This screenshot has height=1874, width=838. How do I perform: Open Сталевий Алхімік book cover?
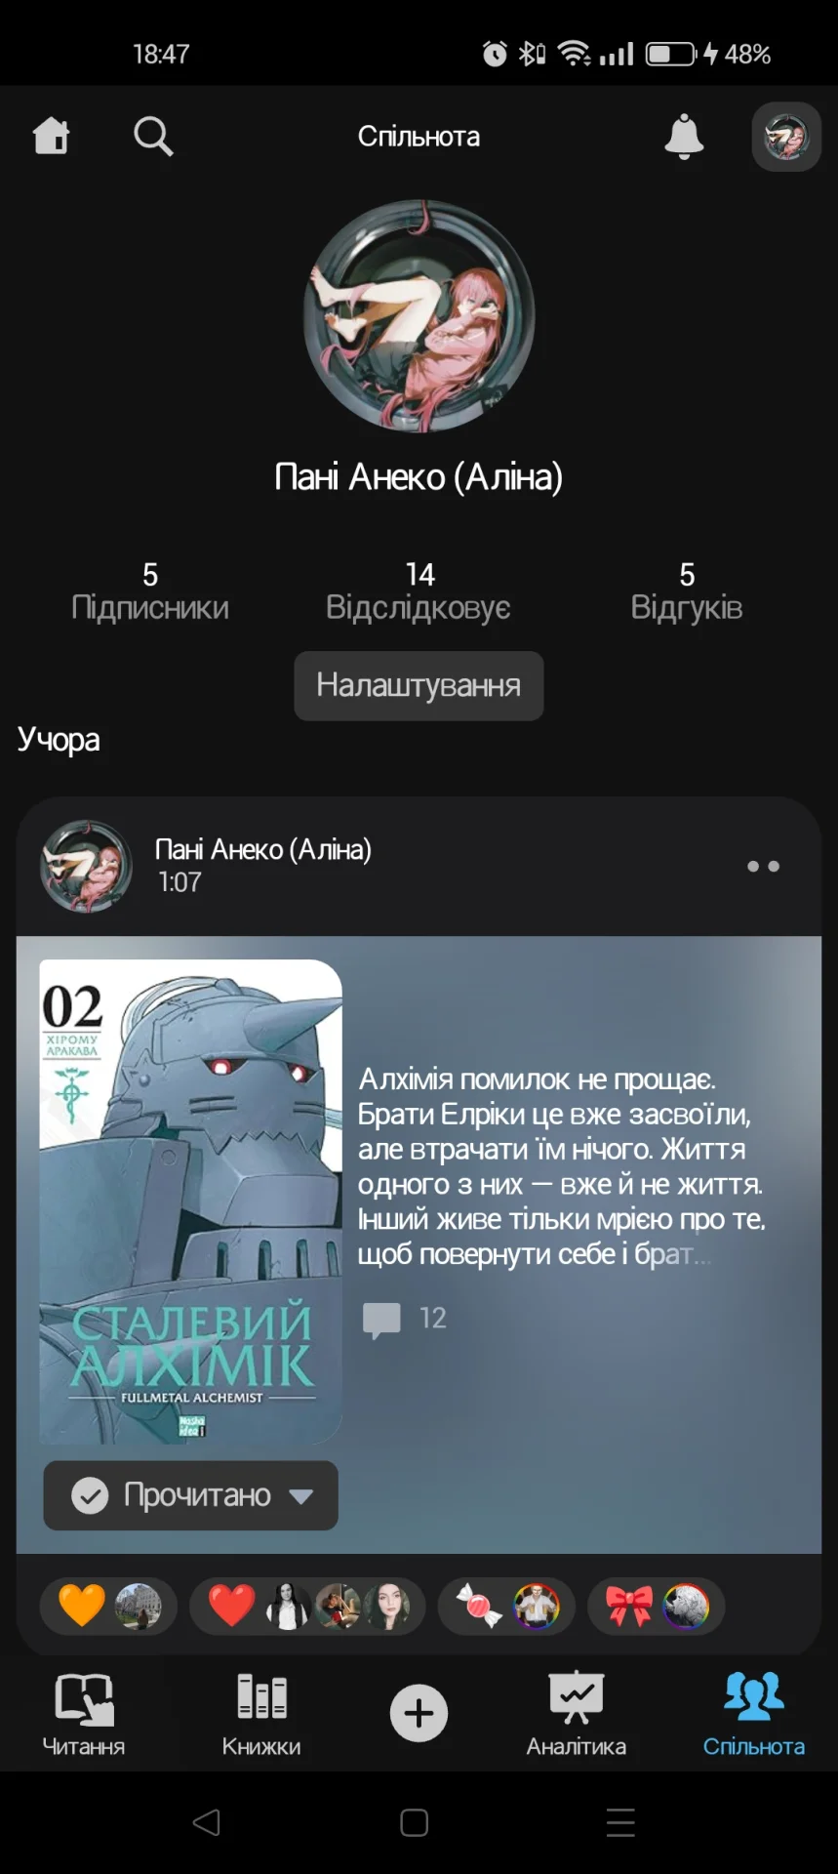191,1202
